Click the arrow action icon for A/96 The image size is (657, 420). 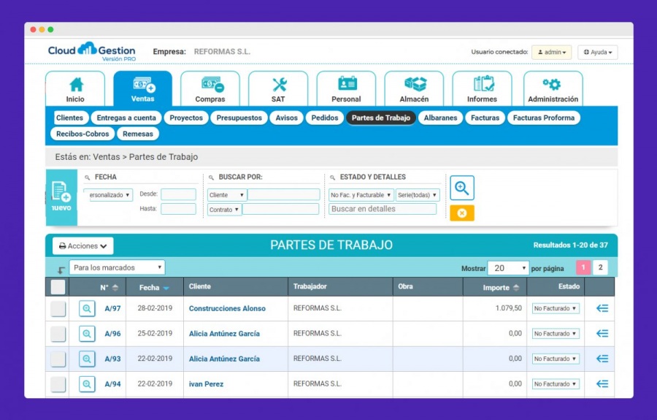(602, 334)
